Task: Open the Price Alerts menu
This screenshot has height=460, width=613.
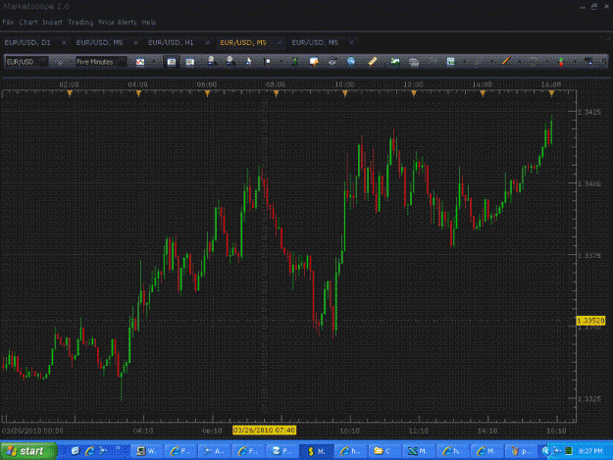Action: (118, 23)
